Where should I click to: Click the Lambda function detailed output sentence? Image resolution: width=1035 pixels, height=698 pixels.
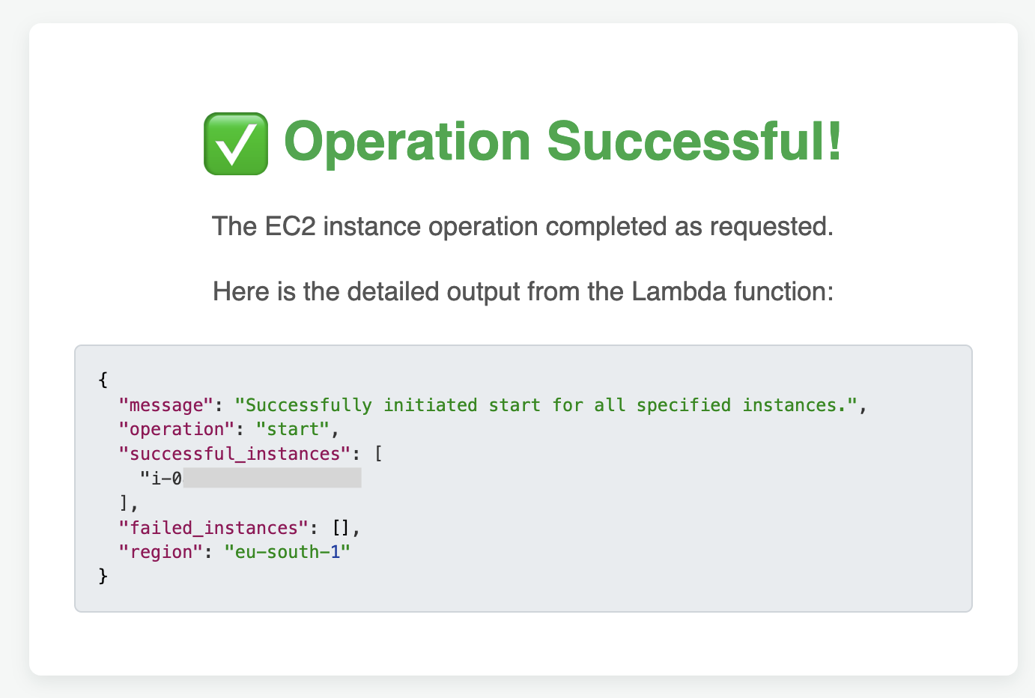click(523, 291)
